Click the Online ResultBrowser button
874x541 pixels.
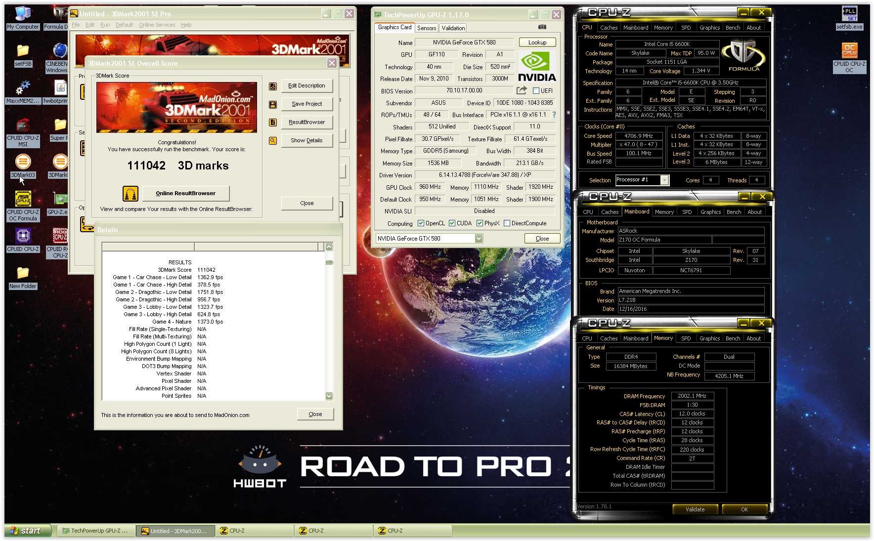186,194
